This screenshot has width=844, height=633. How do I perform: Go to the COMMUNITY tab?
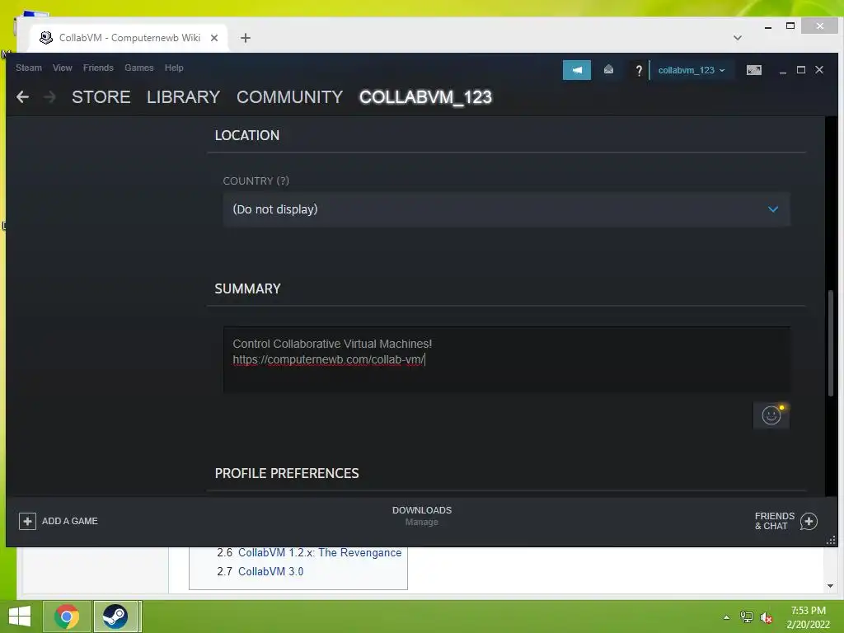pyautogui.click(x=289, y=97)
